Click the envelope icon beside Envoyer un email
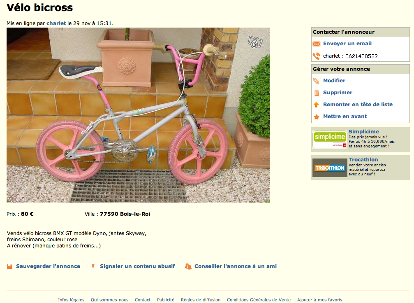The height and width of the screenshot is (303, 414). coord(316,44)
